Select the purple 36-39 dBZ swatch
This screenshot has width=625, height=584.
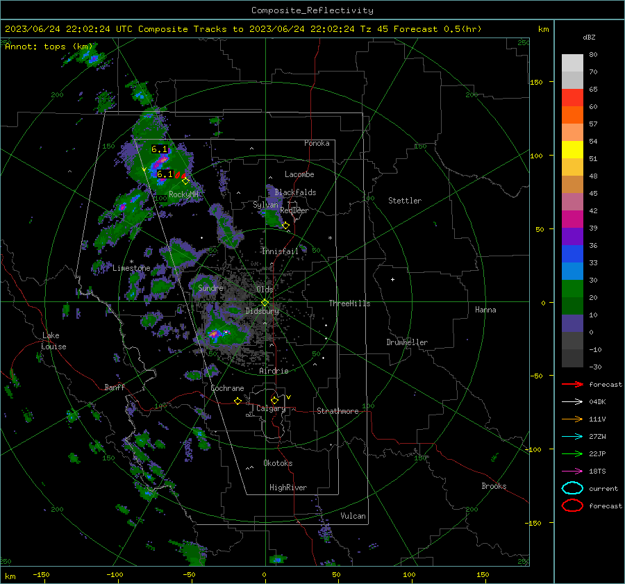572,236
